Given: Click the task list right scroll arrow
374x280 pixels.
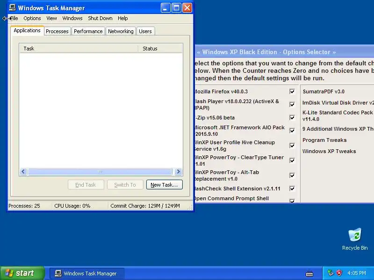Looking at the screenshot, I should (x=178, y=171).
